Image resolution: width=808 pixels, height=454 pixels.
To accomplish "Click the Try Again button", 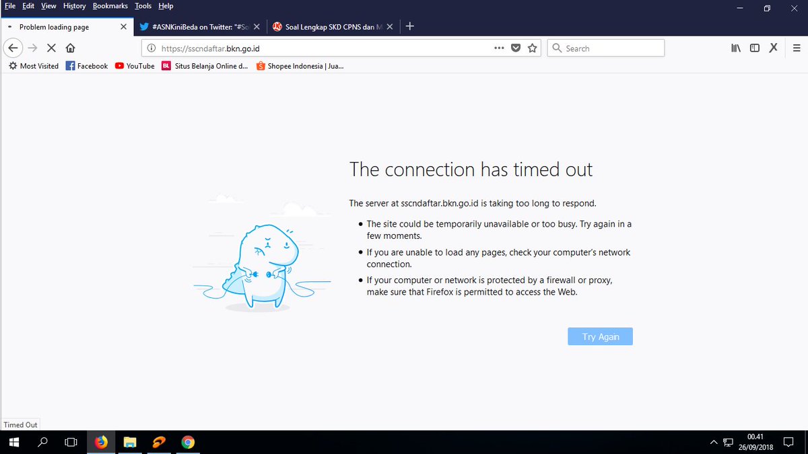I will [x=600, y=336].
